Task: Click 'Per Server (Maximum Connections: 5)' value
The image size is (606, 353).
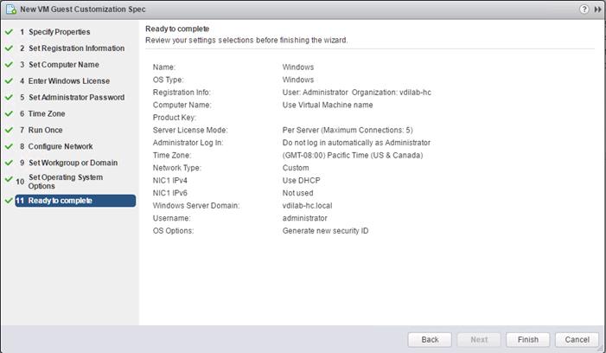Action: (x=348, y=130)
